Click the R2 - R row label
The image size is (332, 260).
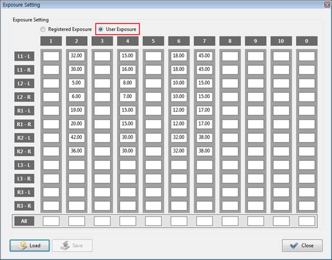coord(24,151)
